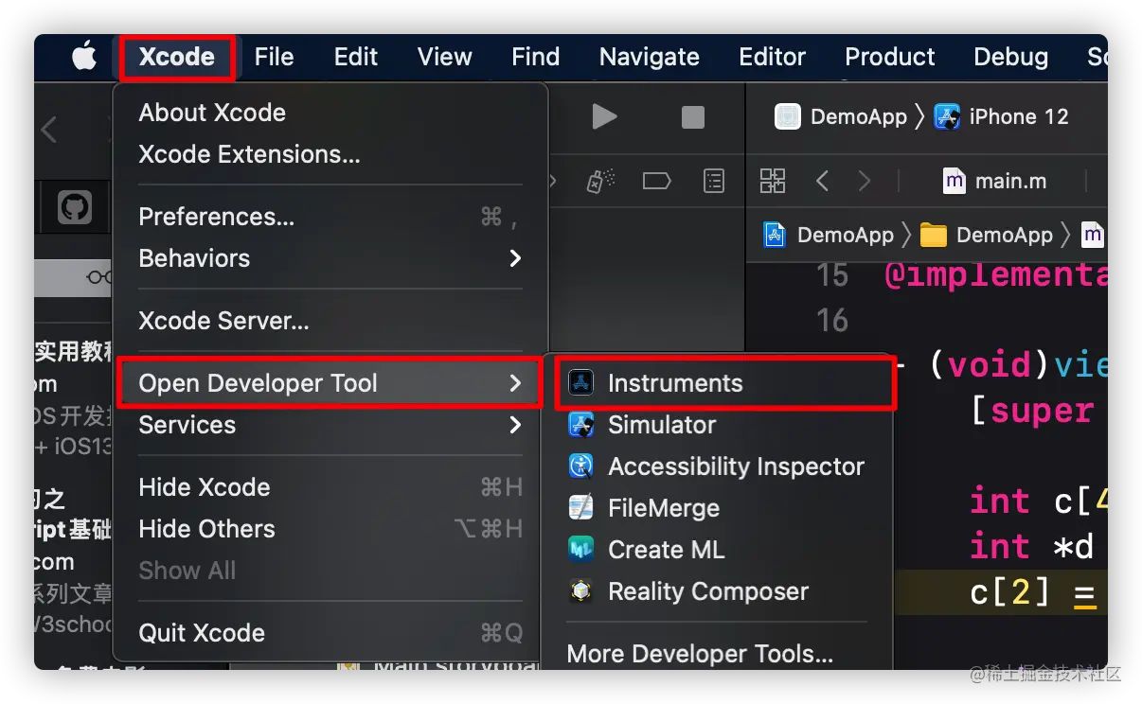Select the main.m editor tab
Viewport: 1142px width, 704px height.
995,181
